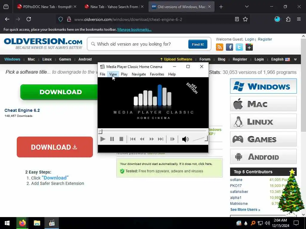Start playback in Media Player Classic
Image resolution: width=306 pixels, height=229 pixels.
pyautogui.click(x=103, y=139)
